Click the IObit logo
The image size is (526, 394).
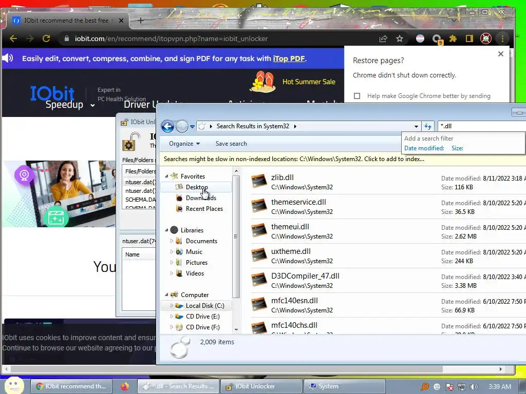click(52, 93)
